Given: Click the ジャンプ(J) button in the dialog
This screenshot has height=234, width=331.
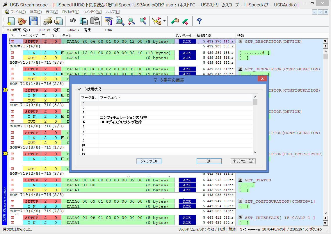Looking at the screenshot, I should [x=149, y=161].
